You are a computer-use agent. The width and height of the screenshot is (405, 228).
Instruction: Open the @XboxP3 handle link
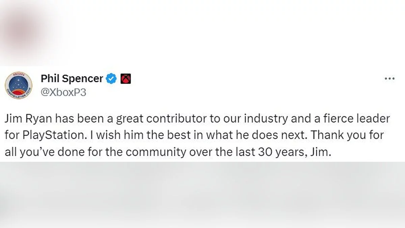[x=63, y=92]
